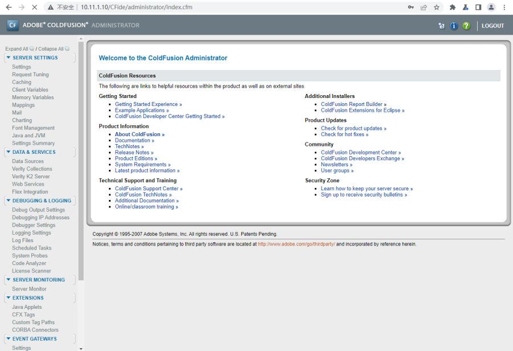
Task: Open Learn how to keep server secure
Action: (x=367, y=189)
